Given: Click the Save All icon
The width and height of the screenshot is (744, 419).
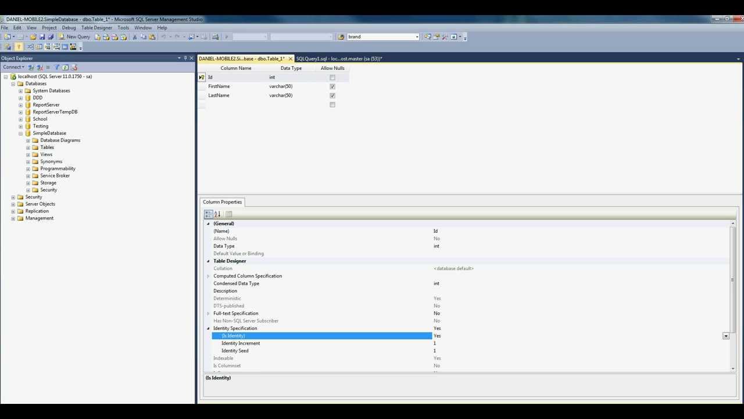Looking at the screenshot, I should coord(51,37).
